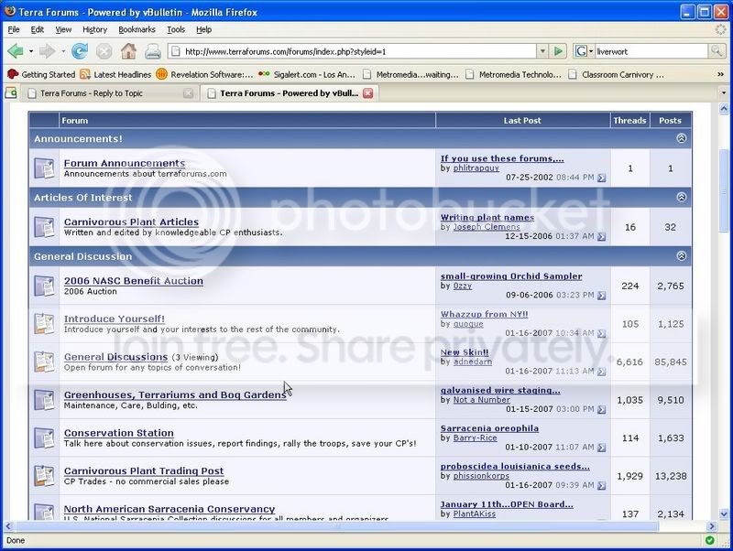Image resolution: width=733 pixels, height=551 pixels.
Task: Open the Latest Headlines feed bookmark
Action: (x=115, y=74)
